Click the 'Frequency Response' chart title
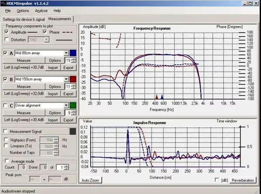 tap(152, 28)
